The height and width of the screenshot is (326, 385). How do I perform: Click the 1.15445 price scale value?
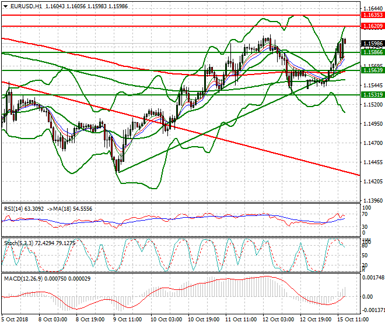tap(373, 86)
